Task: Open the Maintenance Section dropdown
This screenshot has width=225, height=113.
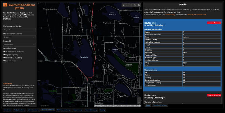Action: point(19,37)
